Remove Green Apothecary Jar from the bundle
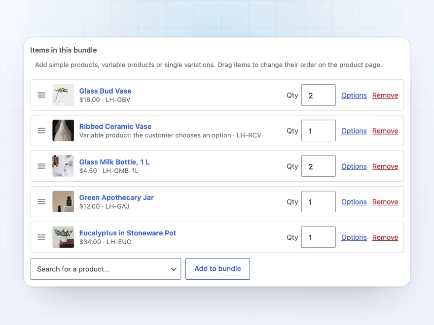Image resolution: width=434 pixels, height=325 pixels. point(385,202)
